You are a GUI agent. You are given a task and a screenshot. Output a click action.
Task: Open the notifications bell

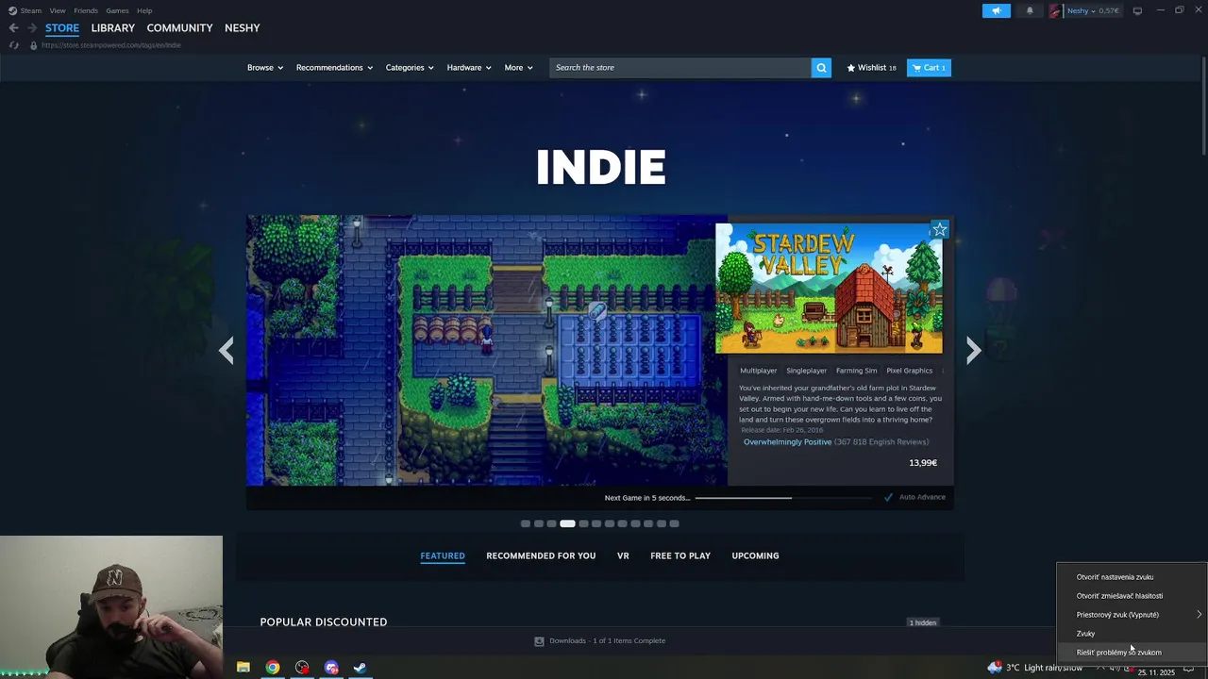click(x=1030, y=11)
